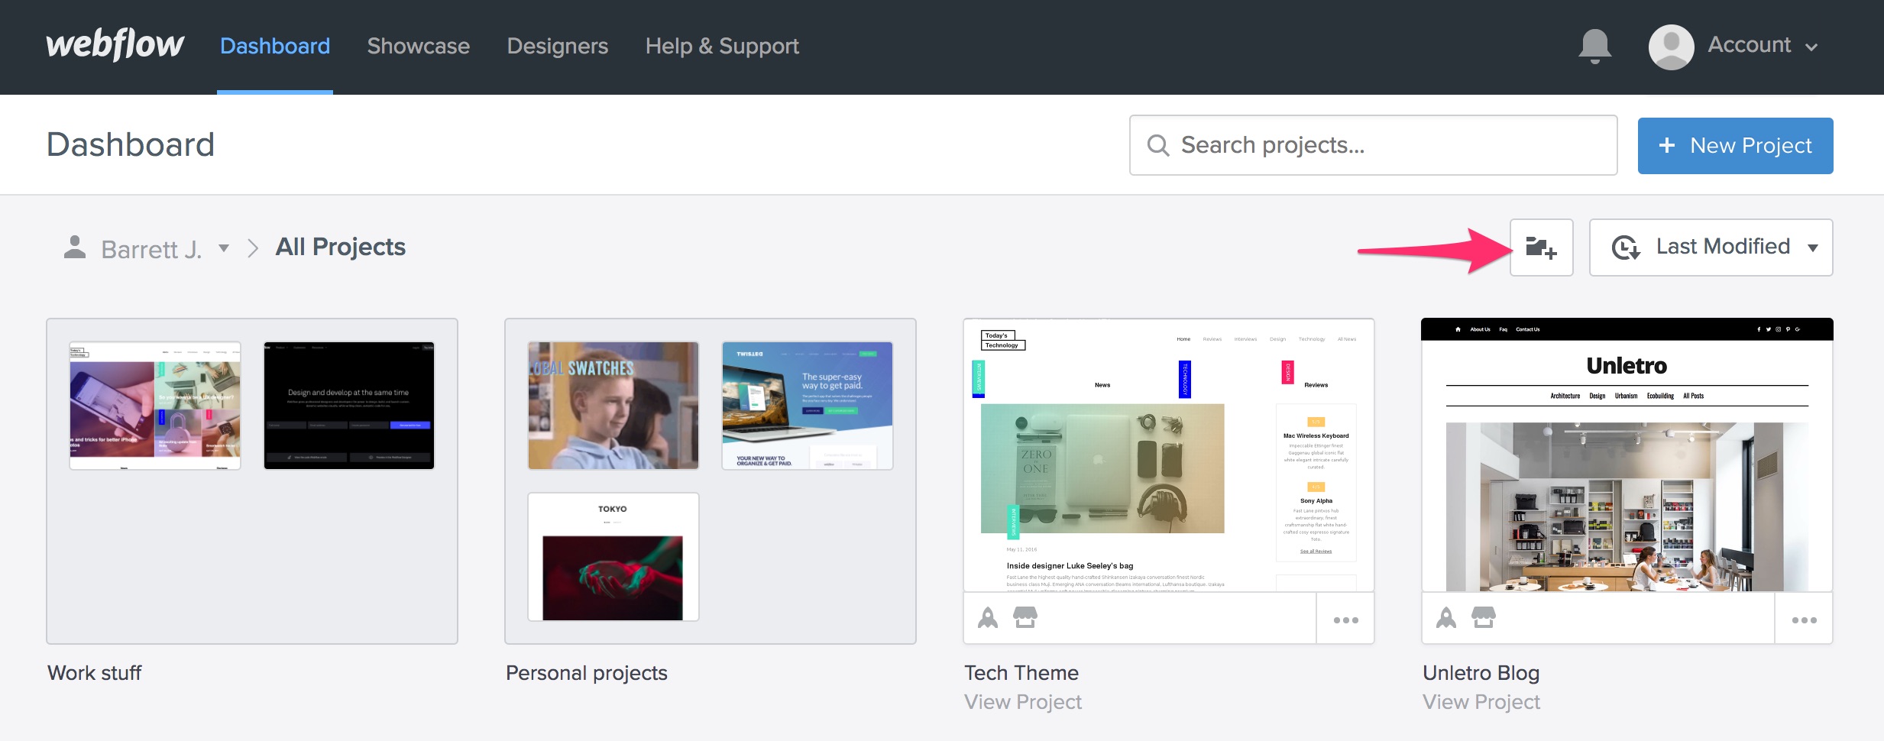
Task: Click Twisleo thumbnail in Personal projects
Action: [807, 405]
